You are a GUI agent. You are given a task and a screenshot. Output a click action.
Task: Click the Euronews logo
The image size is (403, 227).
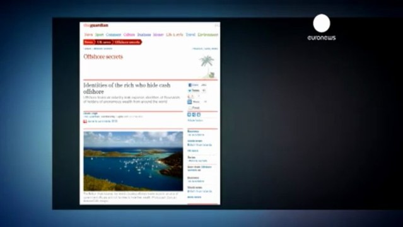pyautogui.click(x=322, y=27)
